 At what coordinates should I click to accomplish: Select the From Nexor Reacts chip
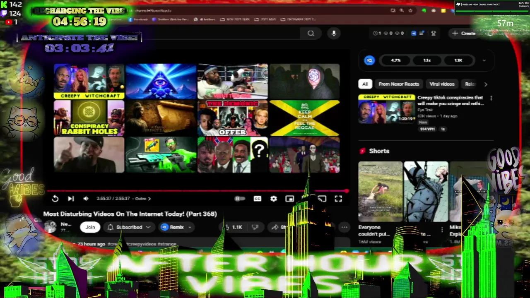tap(399, 84)
